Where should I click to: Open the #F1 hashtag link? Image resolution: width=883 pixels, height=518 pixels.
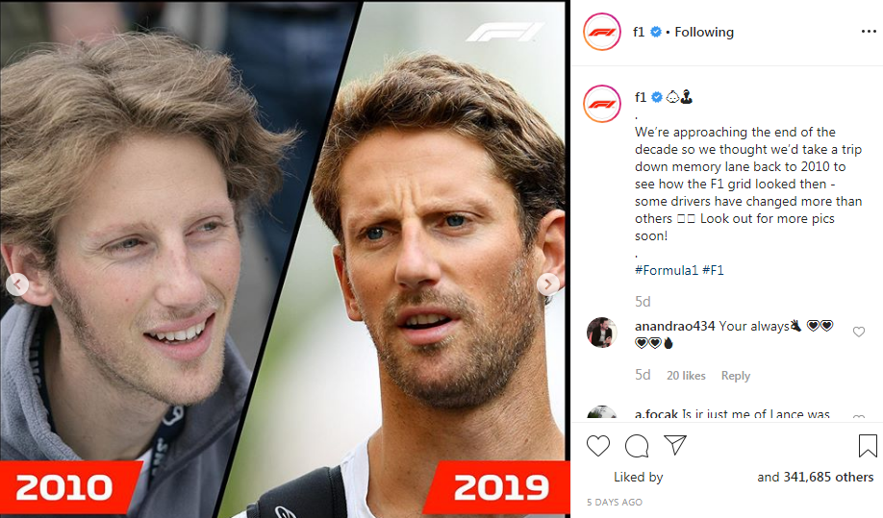713,270
